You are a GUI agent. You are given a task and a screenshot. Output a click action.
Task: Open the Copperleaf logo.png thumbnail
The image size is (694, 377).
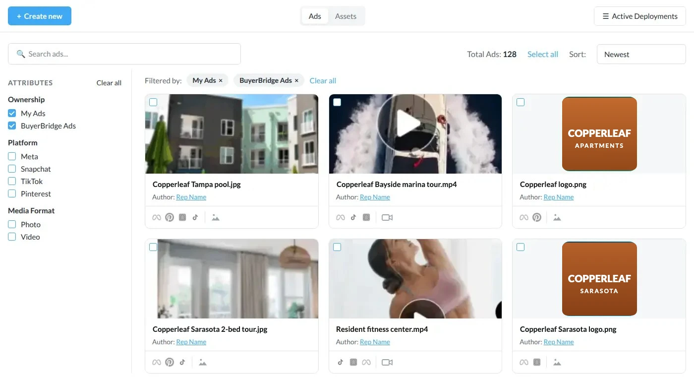pyautogui.click(x=599, y=134)
